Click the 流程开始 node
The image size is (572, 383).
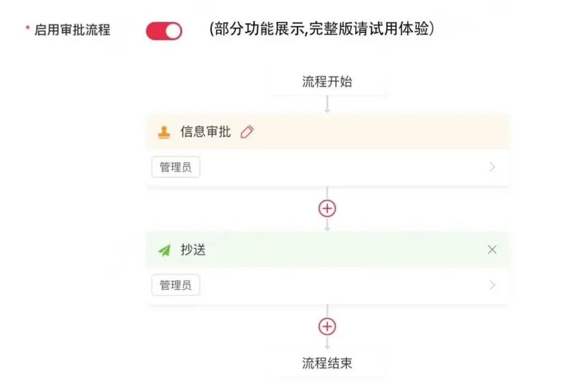pos(327,82)
